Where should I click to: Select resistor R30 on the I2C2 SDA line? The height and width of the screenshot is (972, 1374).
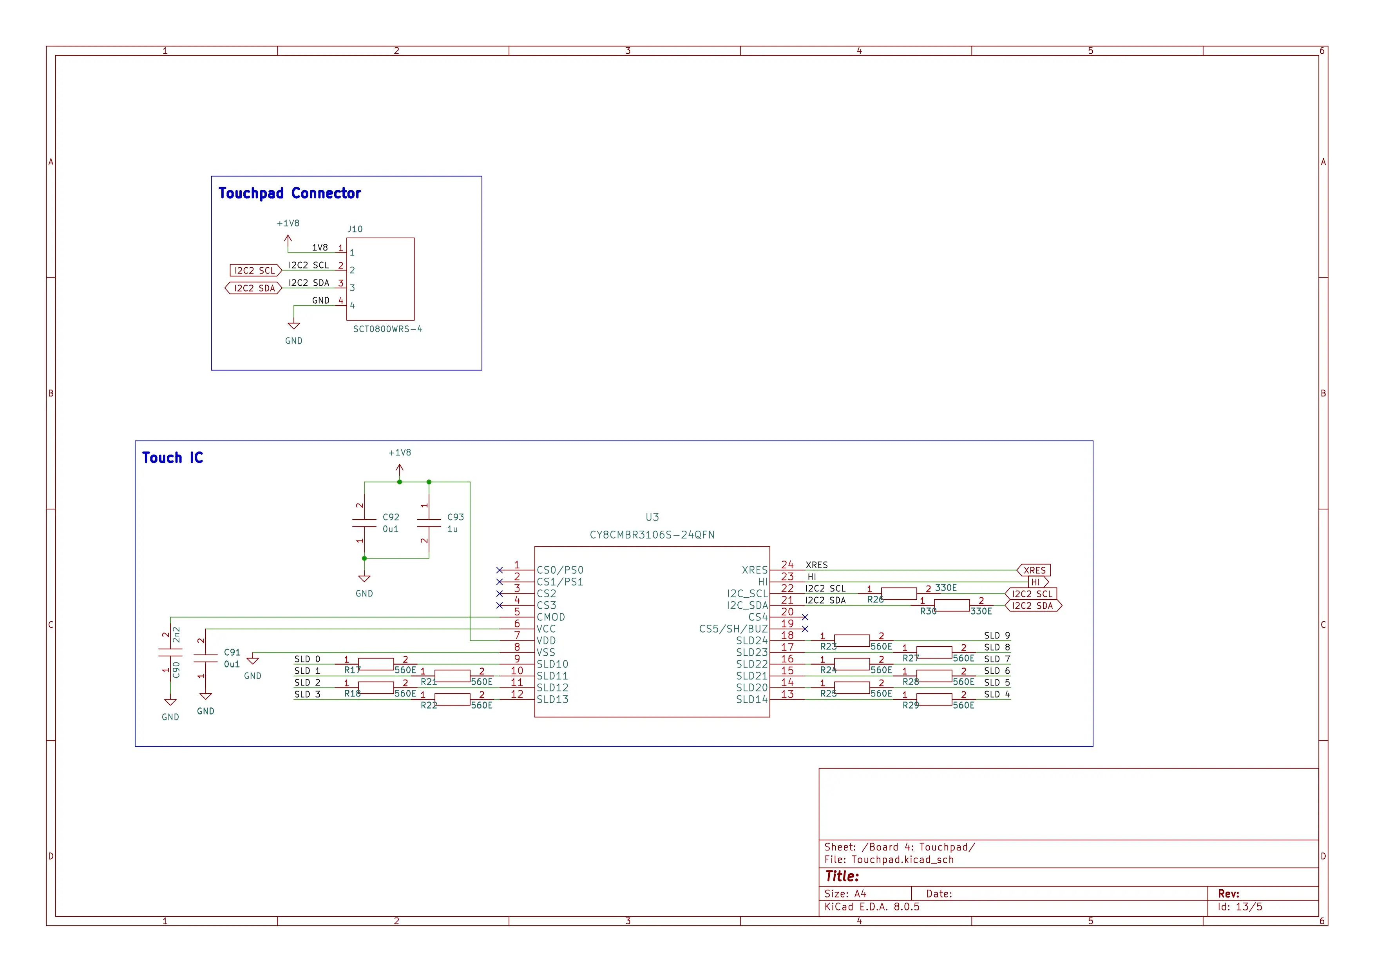click(x=952, y=605)
